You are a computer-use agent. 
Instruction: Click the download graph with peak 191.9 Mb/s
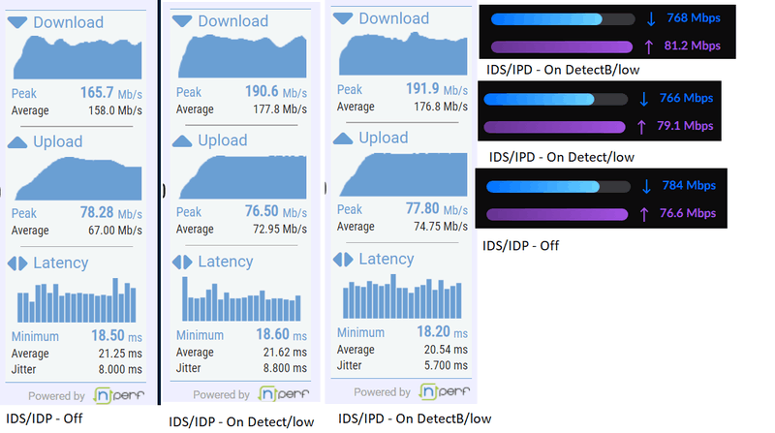pos(403,53)
